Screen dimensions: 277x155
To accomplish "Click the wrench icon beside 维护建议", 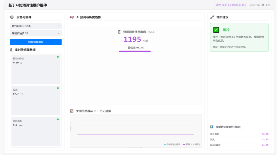I will [212, 17].
